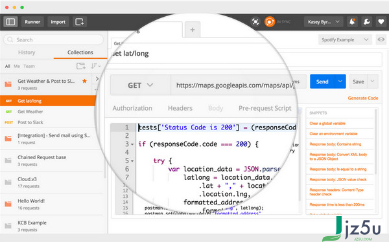Collapse the code fold at line 5
The width and height of the screenshot is (389, 242).
(x=132, y=161)
